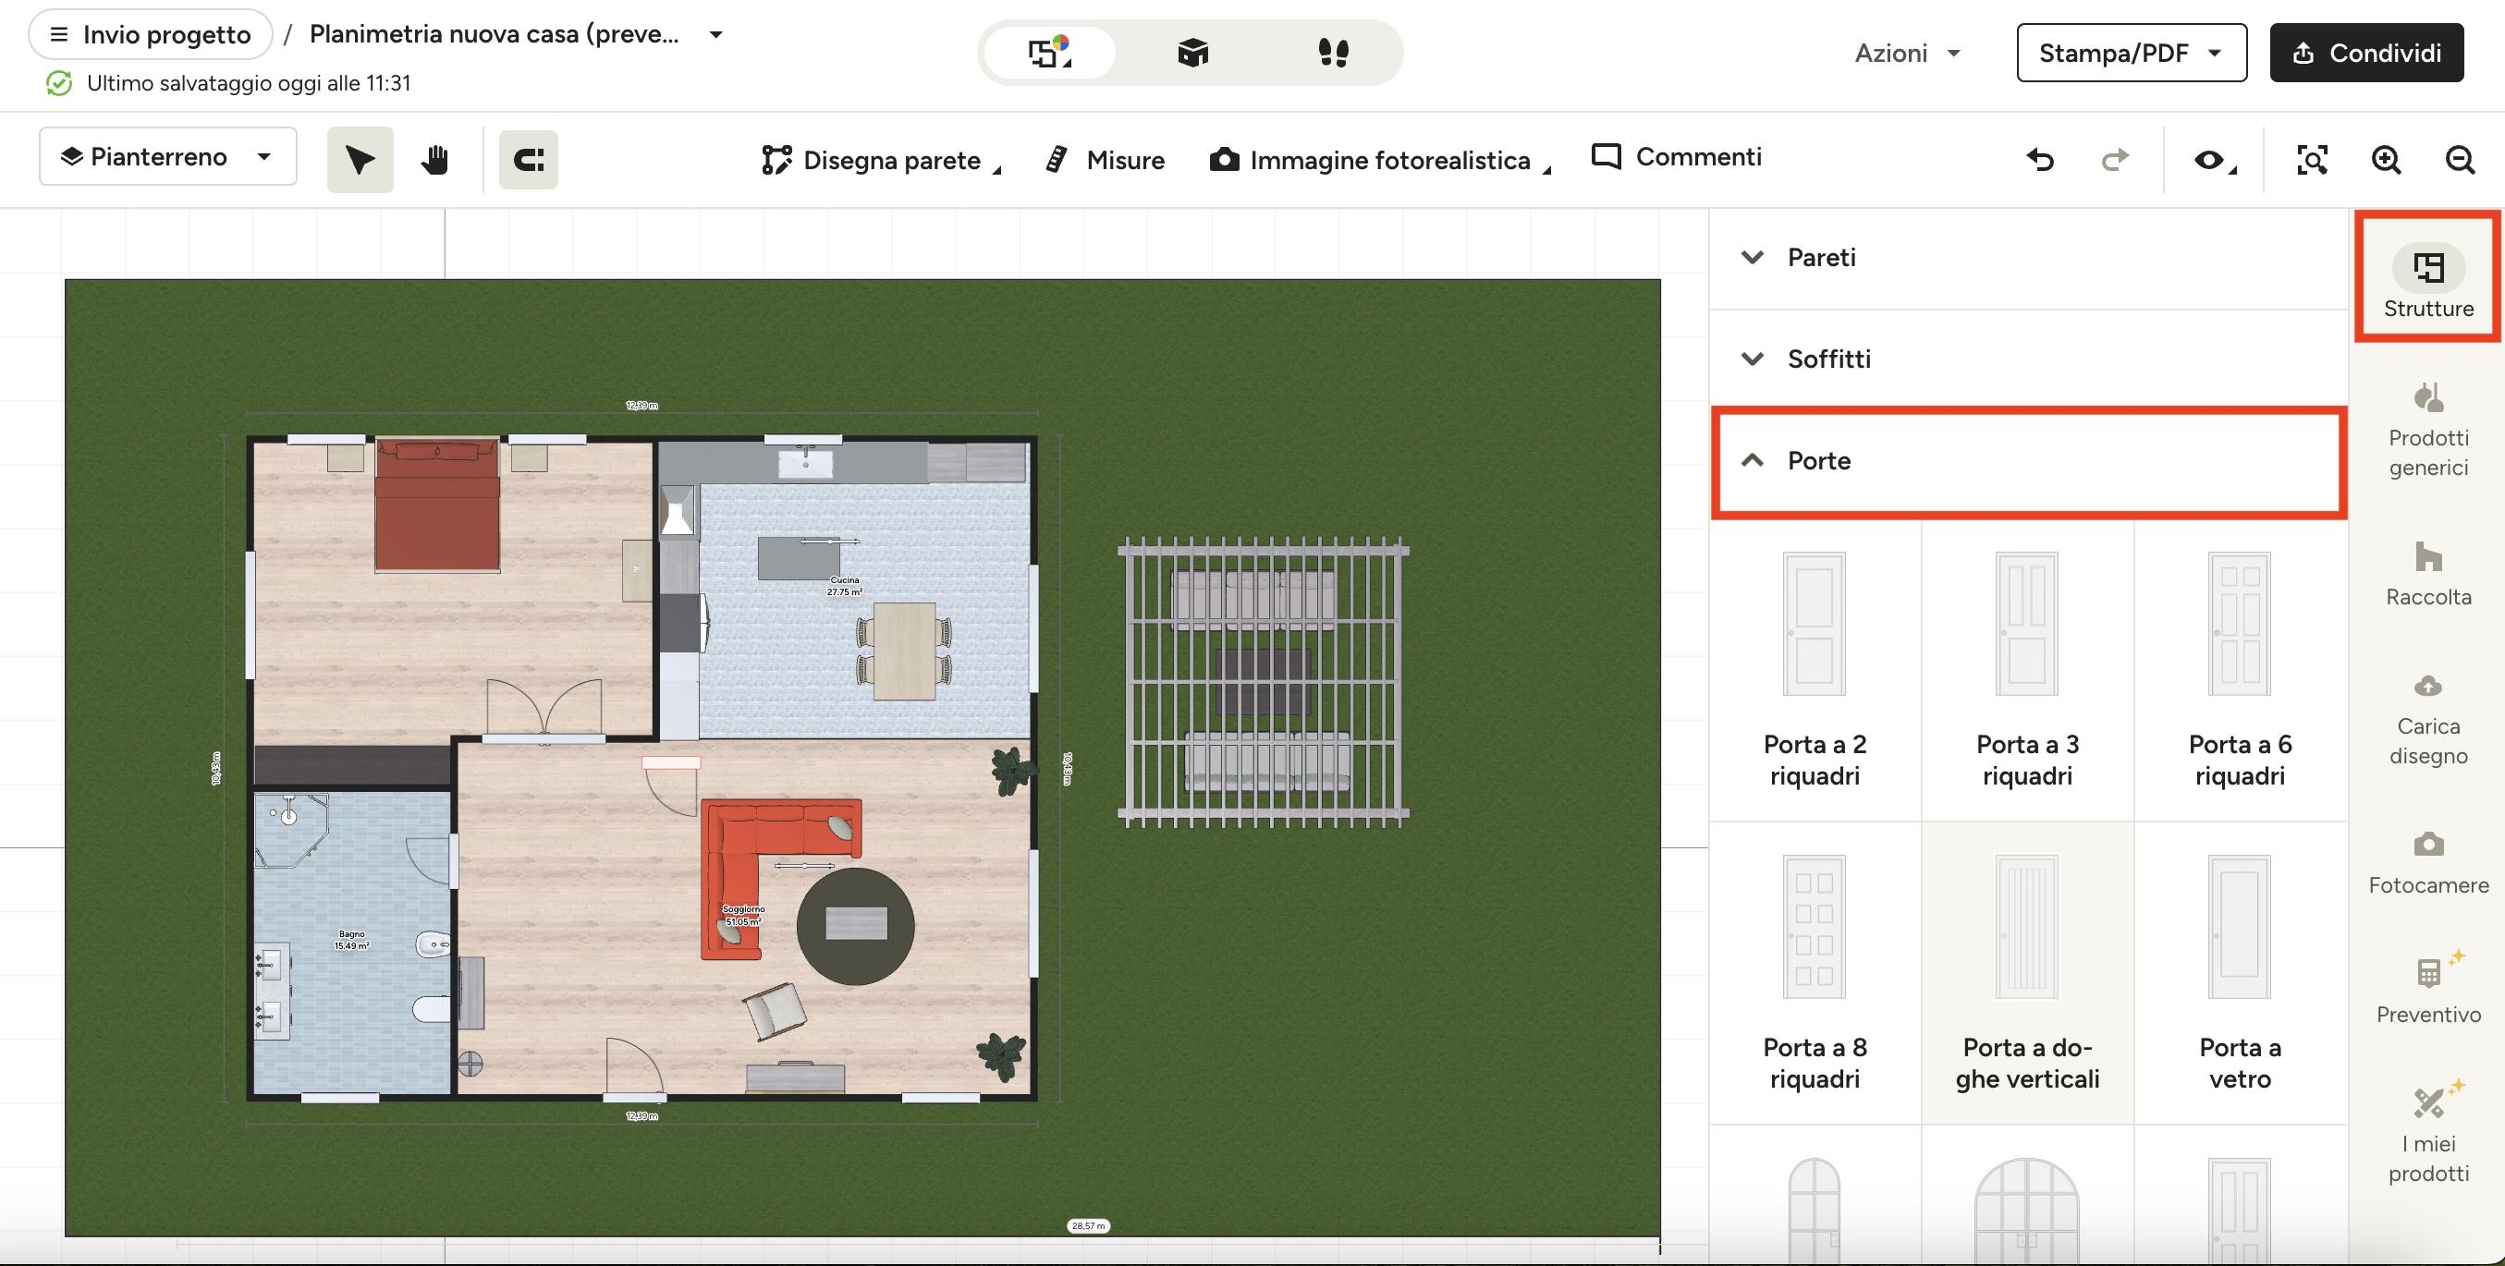Screen dimensions: 2505x1266
Task: Open I miei prodotti sidebar tab
Action: click(x=2428, y=1133)
